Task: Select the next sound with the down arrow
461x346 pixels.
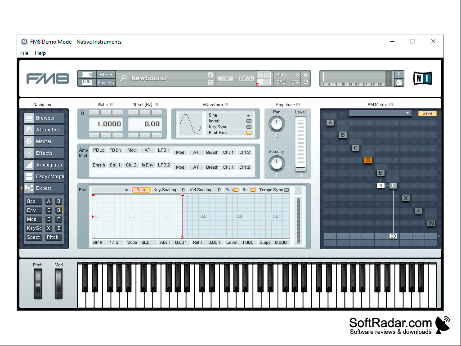Action: click(x=210, y=82)
